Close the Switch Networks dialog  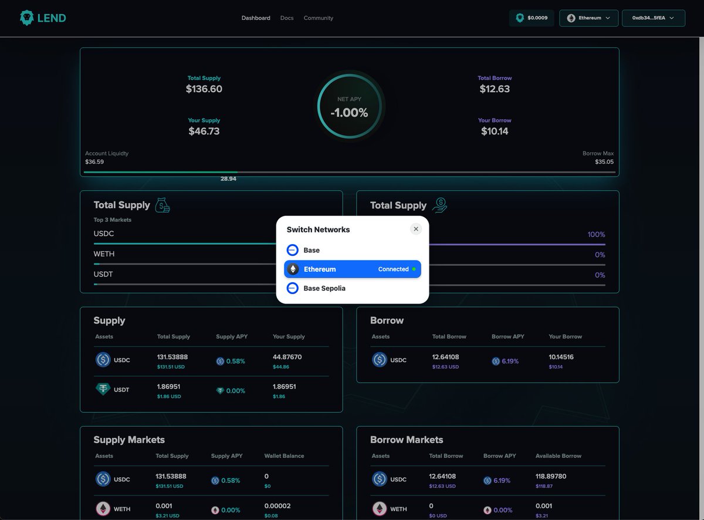416,229
